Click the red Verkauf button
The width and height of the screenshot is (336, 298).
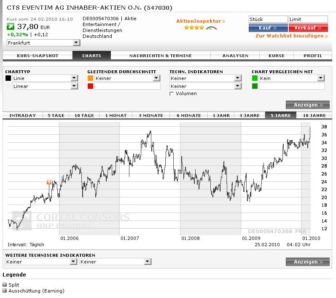point(308,28)
